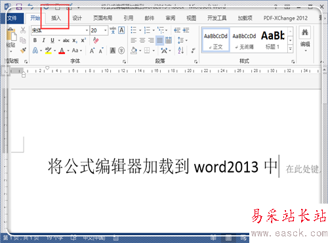
Task: Click the paragraph Shading paint bucket
Action: (x=134, y=51)
